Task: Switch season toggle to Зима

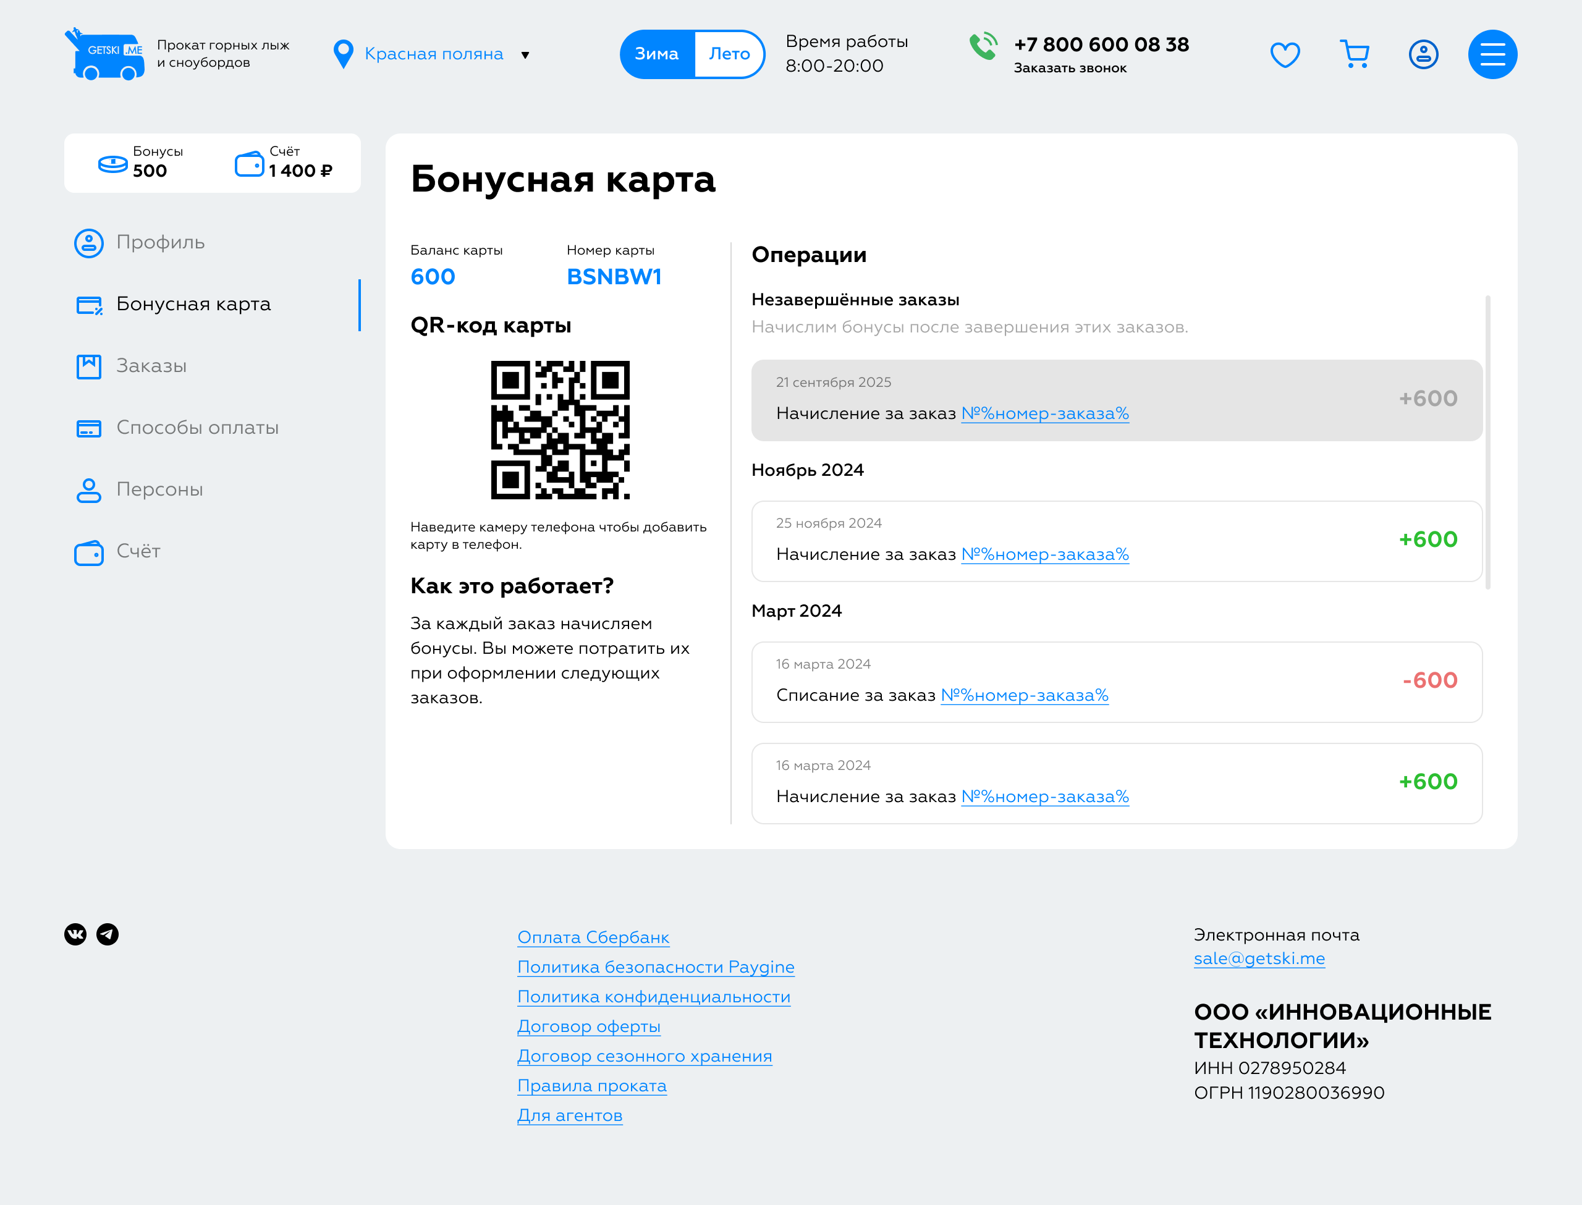Action: (657, 54)
